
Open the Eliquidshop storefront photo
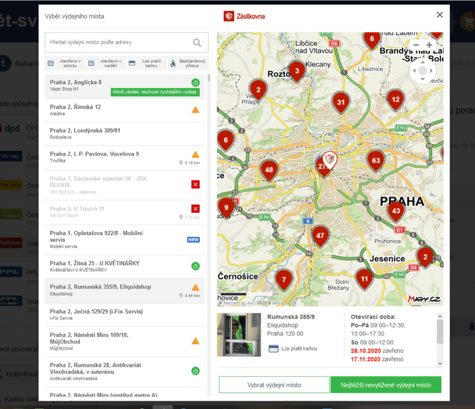coord(239,335)
